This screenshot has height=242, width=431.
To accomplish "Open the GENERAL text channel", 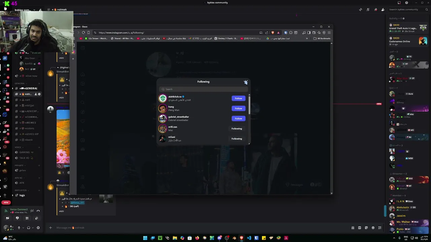I will pyautogui.click(x=28, y=88).
